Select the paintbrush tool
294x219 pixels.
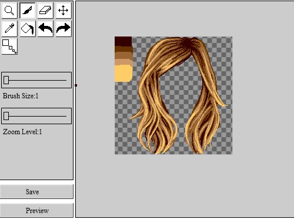27,11
